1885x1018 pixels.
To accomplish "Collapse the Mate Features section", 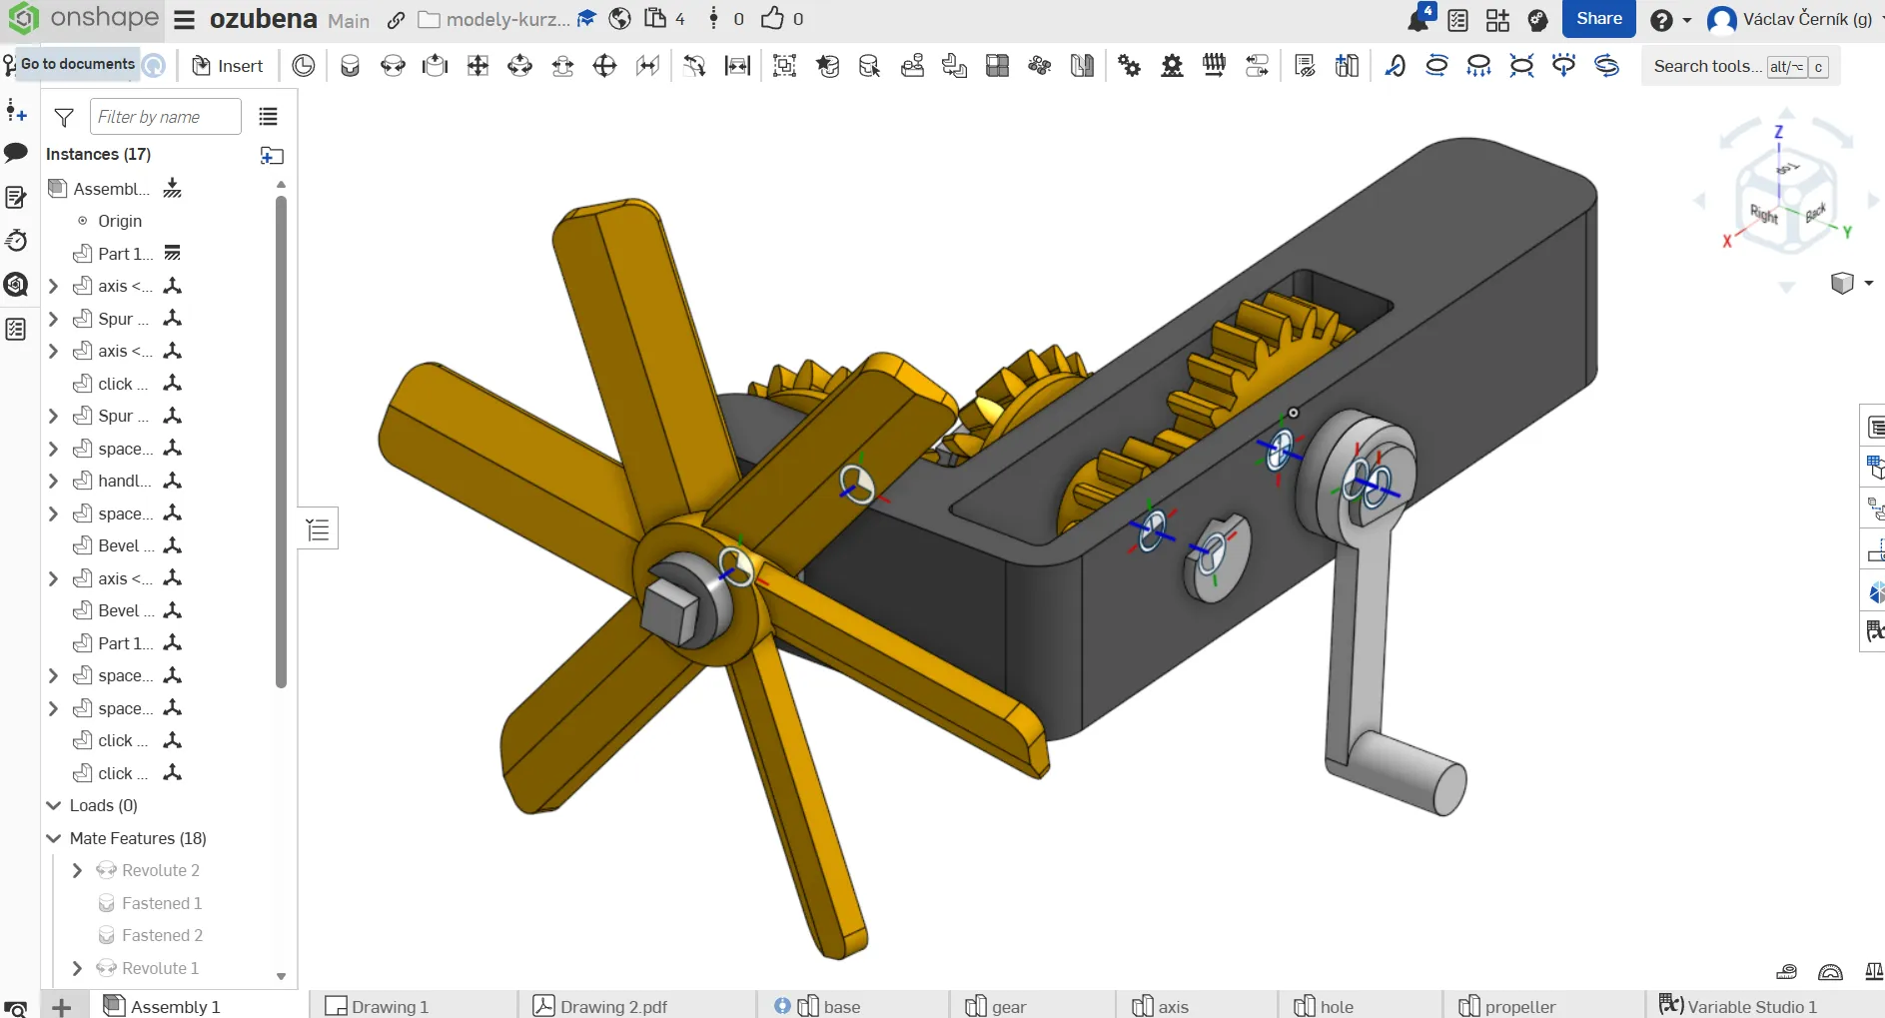I will click(54, 838).
